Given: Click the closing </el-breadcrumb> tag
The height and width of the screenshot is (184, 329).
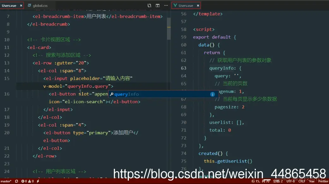Looking at the screenshot, I should (49, 24).
